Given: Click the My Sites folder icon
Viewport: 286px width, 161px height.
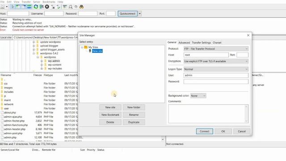Looking at the screenshot, I should pyautogui.click(x=86, y=47).
